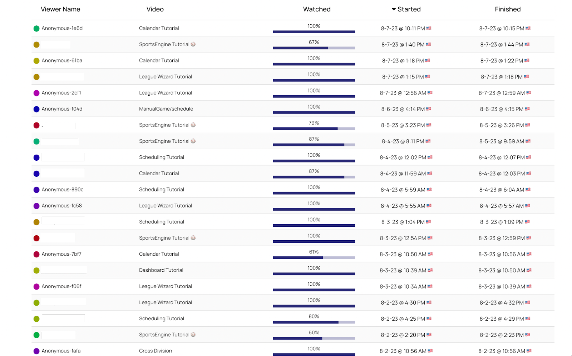The width and height of the screenshot is (572, 356).
Task: Click the red dot icon next to Anonymous-7bf7
Action: (36, 254)
